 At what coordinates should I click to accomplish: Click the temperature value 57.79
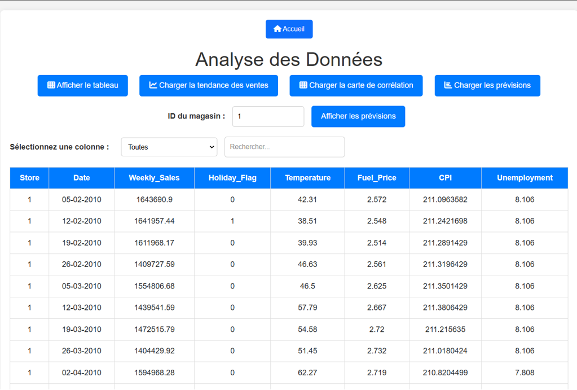307,308
